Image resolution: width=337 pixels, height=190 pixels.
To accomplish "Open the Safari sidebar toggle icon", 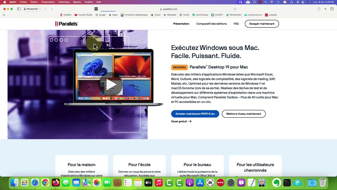I will pyautogui.click(x=19, y=9).
